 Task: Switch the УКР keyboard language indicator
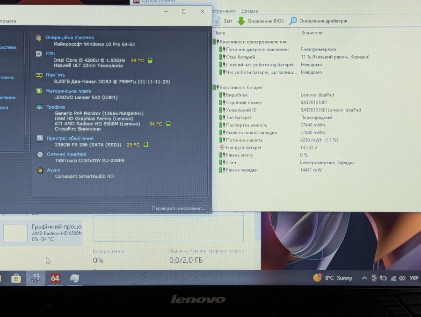[x=414, y=278]
